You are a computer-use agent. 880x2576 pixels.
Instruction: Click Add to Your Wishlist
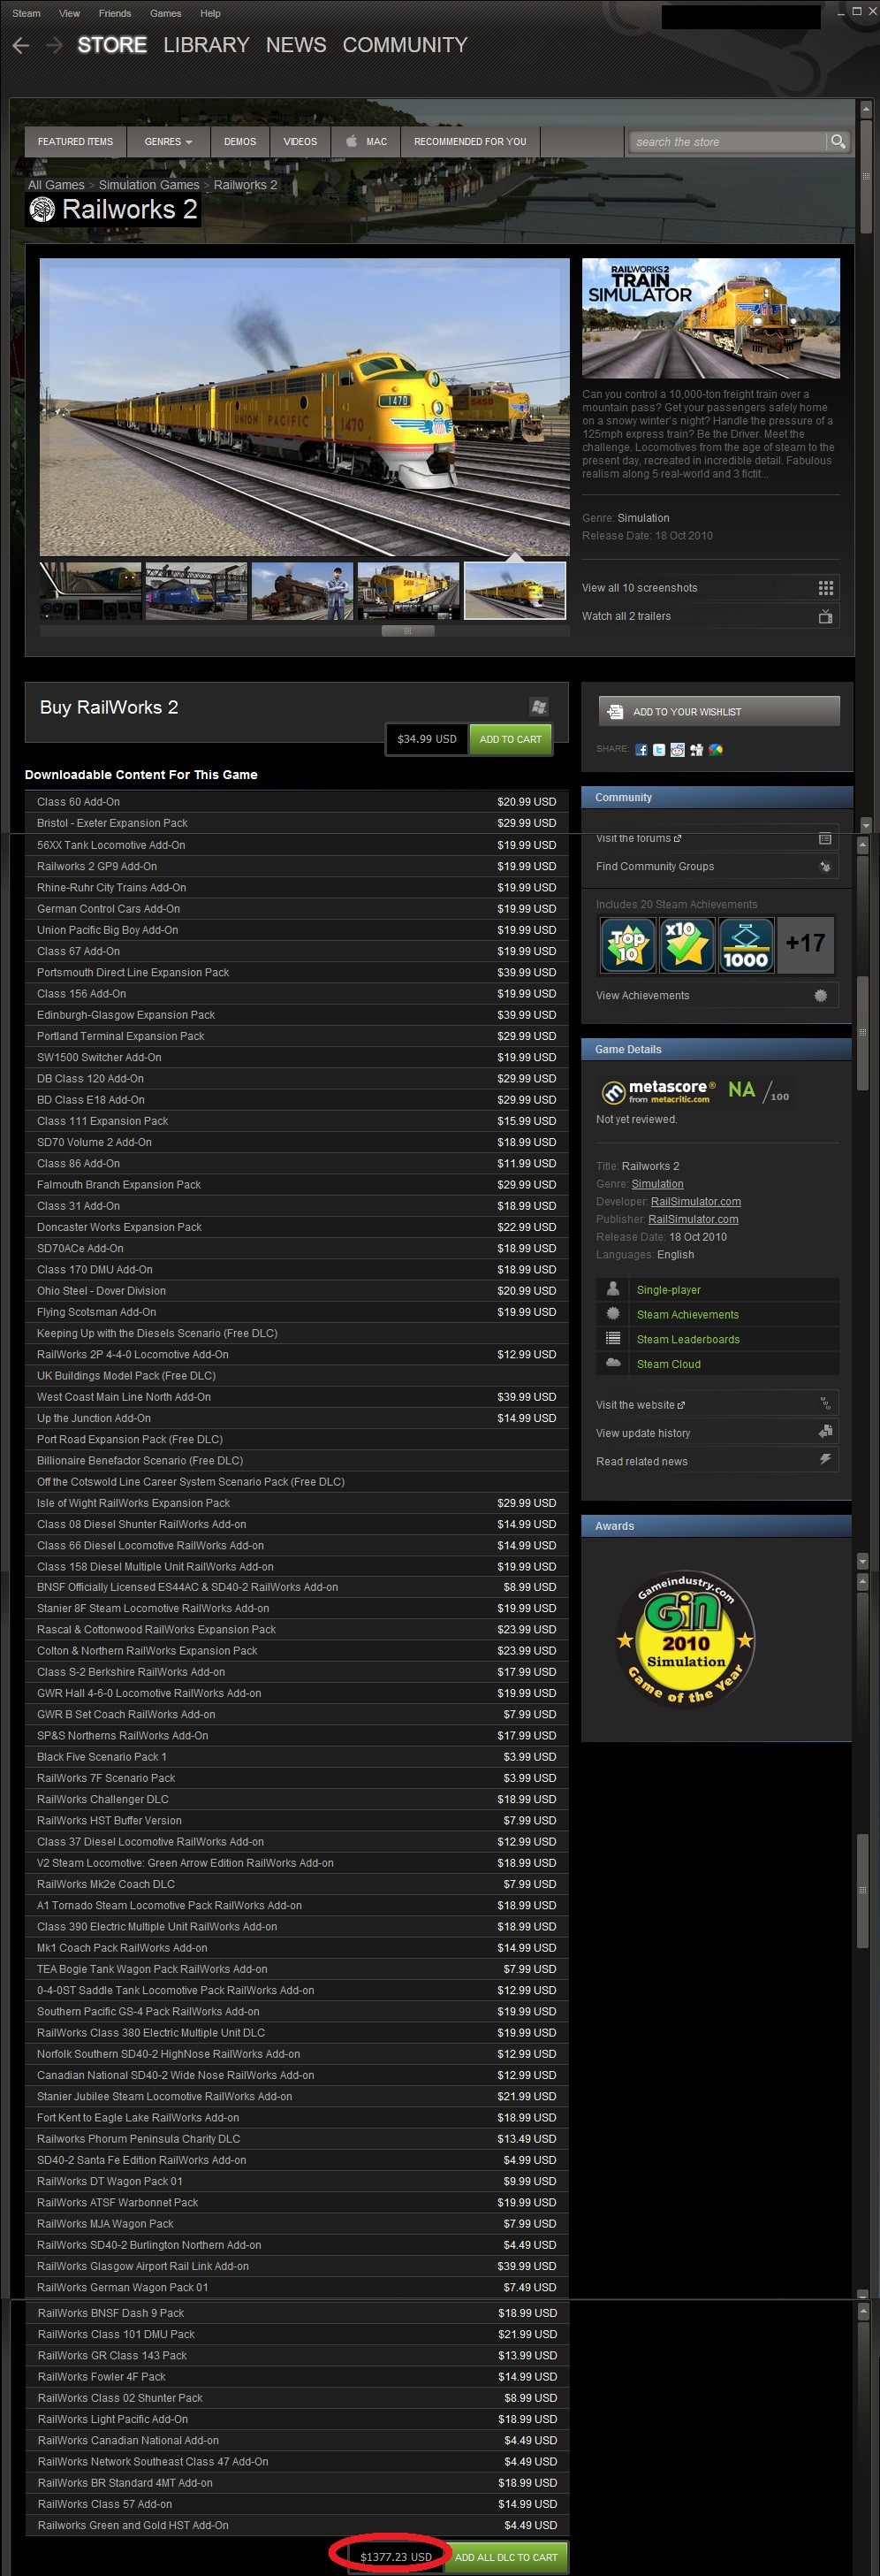point(719,711)
